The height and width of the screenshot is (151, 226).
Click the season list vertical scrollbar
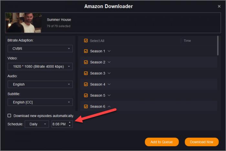(x=218, y=46)
